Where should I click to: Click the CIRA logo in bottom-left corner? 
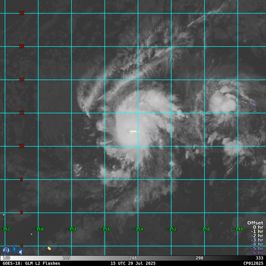pos(13,250)
